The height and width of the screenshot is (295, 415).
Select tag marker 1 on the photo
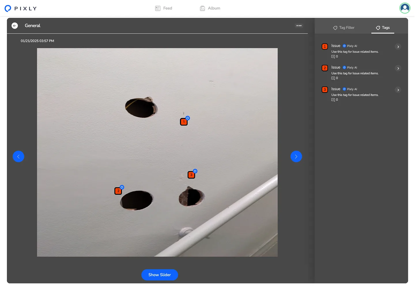(x=184, y=122)
